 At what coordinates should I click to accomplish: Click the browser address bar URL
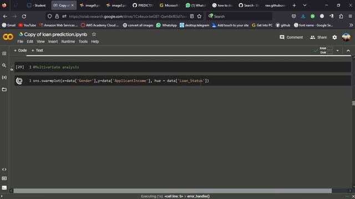click(128, 16)
